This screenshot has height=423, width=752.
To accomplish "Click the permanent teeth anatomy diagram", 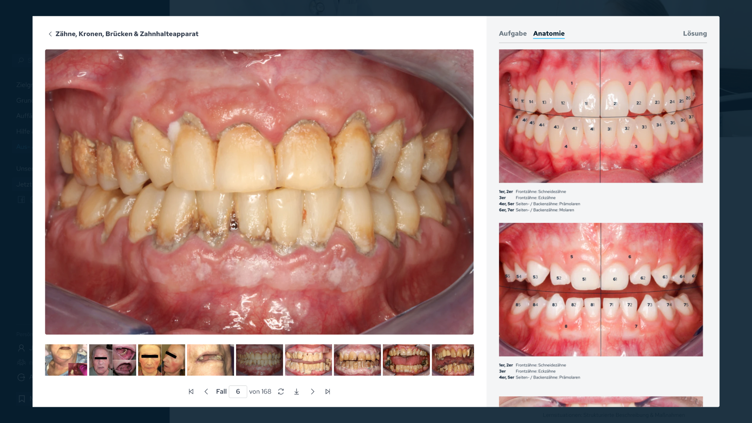I will point(600,116).
